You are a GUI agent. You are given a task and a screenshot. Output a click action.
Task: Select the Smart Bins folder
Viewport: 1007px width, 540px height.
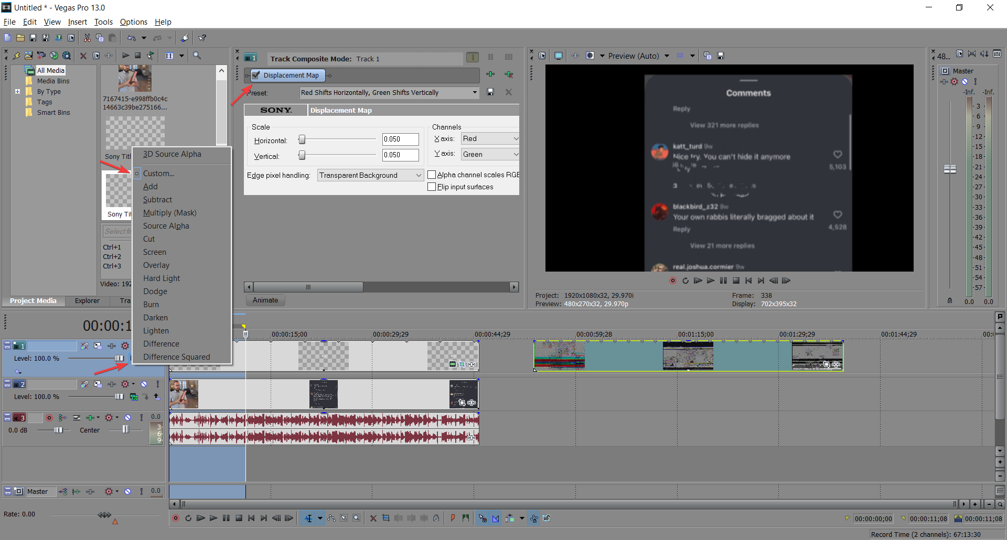(53, 113)
